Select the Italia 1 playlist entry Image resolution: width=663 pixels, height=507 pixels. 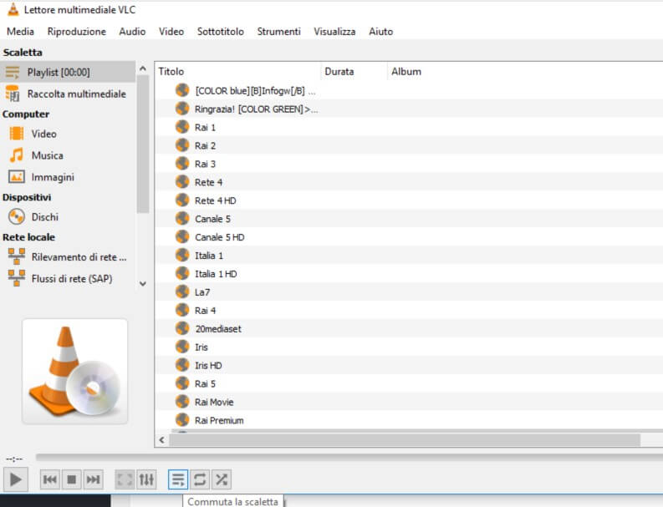pyautogui.click(x=410, y=256)
